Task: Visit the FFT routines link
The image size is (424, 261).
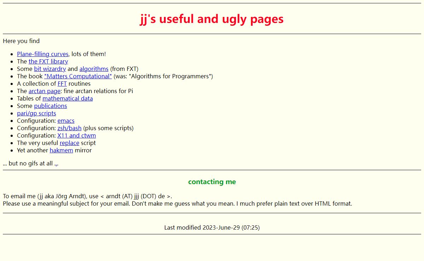Action: point(62,84)
